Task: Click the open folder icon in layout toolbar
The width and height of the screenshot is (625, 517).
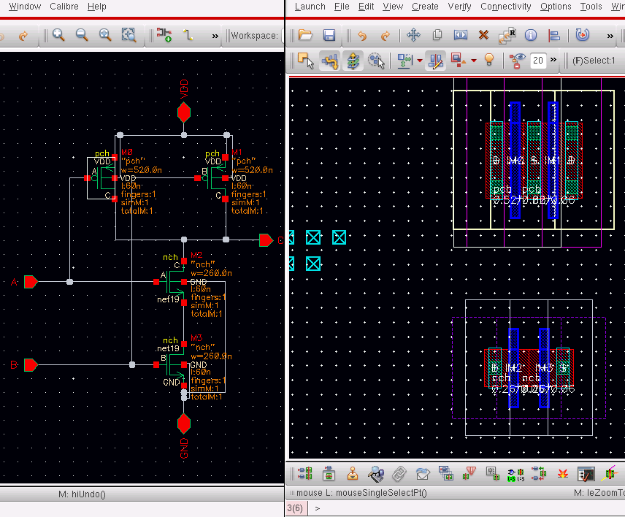Action: [x=305, y=36]
